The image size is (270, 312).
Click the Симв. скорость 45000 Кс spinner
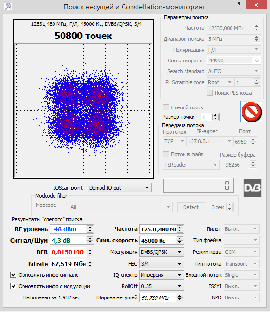coord(179,241)
